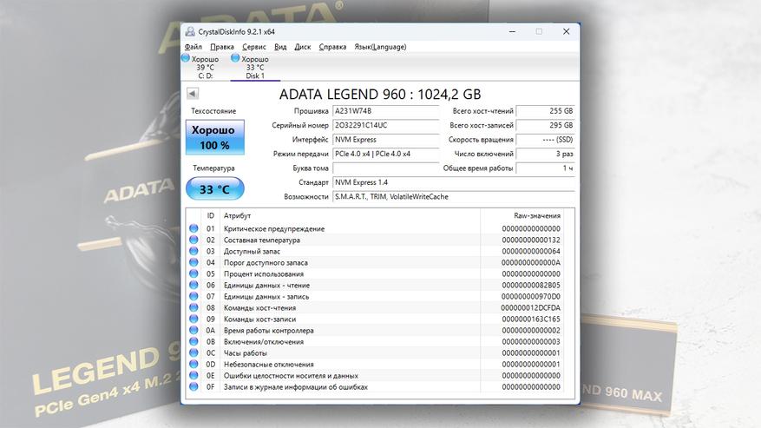Open the Диск menu

(302, 47)
